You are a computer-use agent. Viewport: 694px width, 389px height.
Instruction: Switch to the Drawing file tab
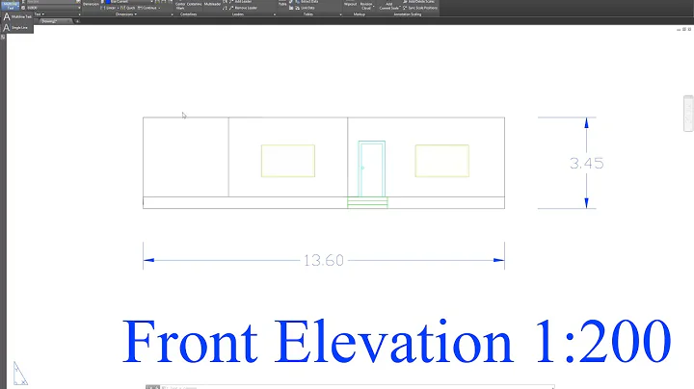click(56, 21)
